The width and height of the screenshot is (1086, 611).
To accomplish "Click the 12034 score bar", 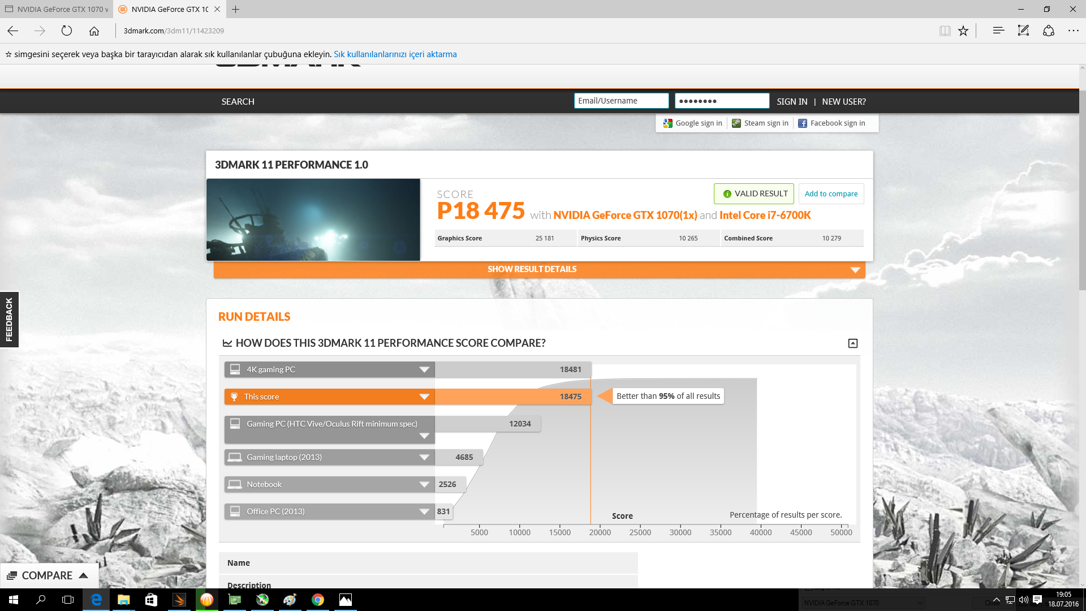I will (x=488, y=424).
